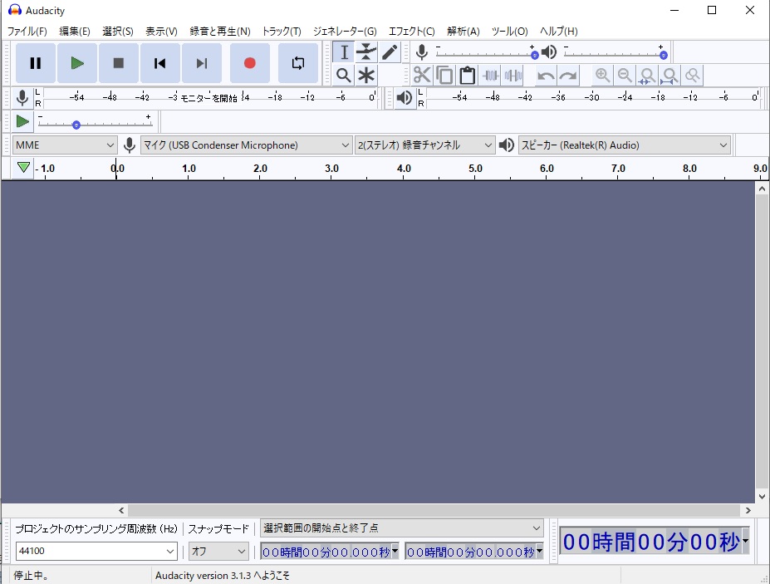Click the 3.0 mark on the timeline ruler

tap(331, 169)
